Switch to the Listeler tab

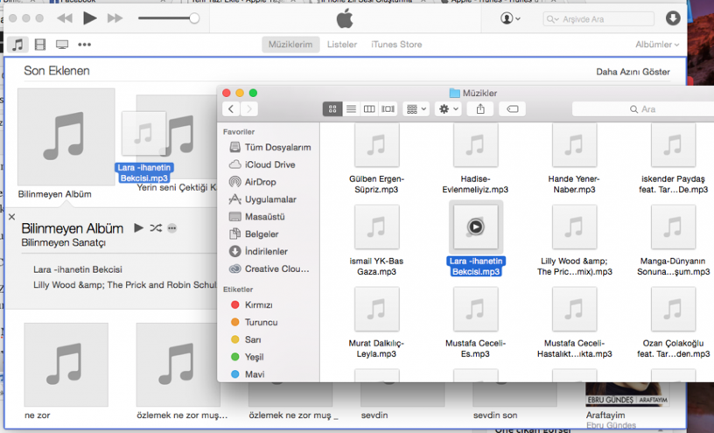[341, 45]
